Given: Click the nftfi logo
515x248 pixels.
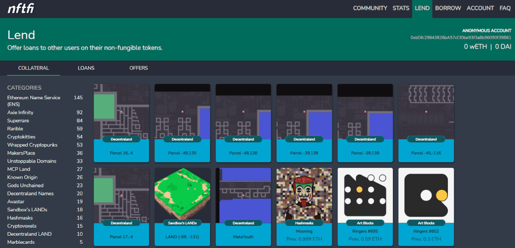Looking at the screenshot, I should [21, 9].
